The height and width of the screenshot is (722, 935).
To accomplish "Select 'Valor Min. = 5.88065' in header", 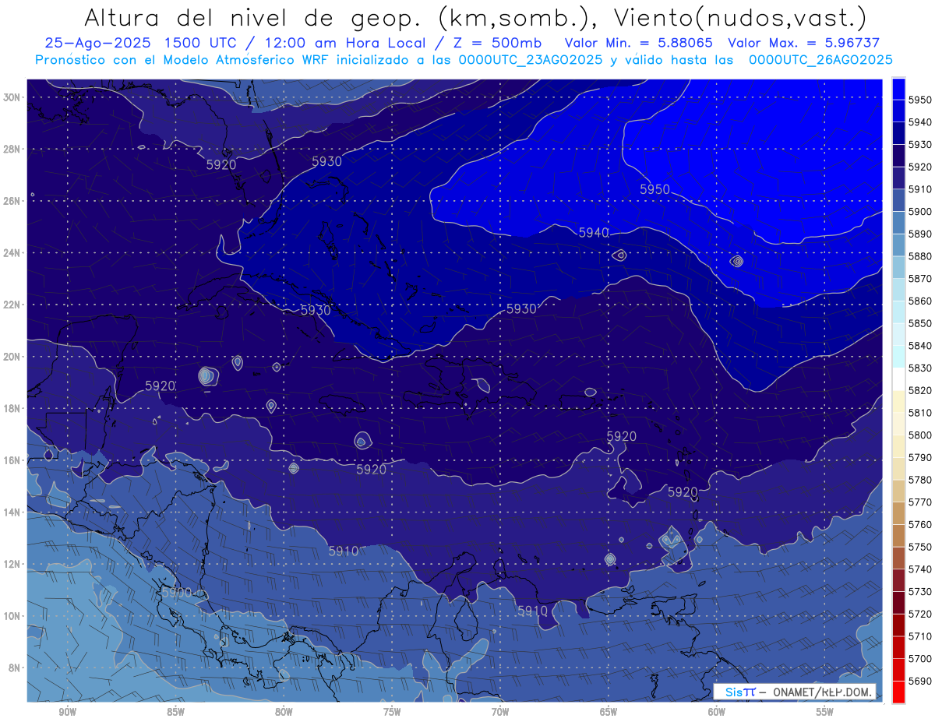I will pyautogui.click(x=638, y=43).
